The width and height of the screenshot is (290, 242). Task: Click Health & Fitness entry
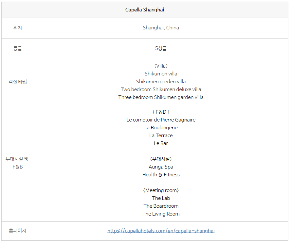(161, 175)
